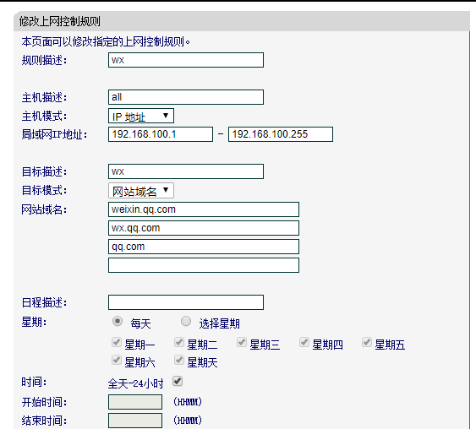Click the weixin.qq.com domain field
The image size is (476, 429).
tap(204, 209)
